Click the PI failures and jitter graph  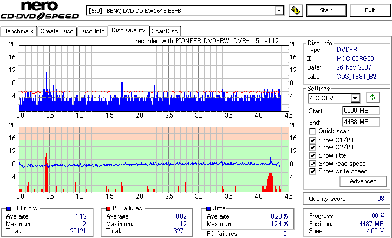point(154,159)
